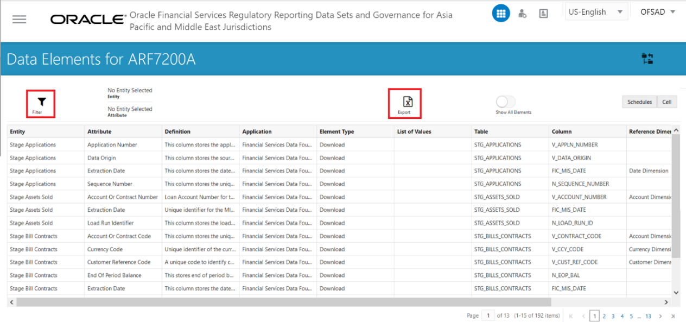Select the Sequence Number attribute cell
Image resolution: width=686 pixels, height=322 pixels.
pos(123,184)
